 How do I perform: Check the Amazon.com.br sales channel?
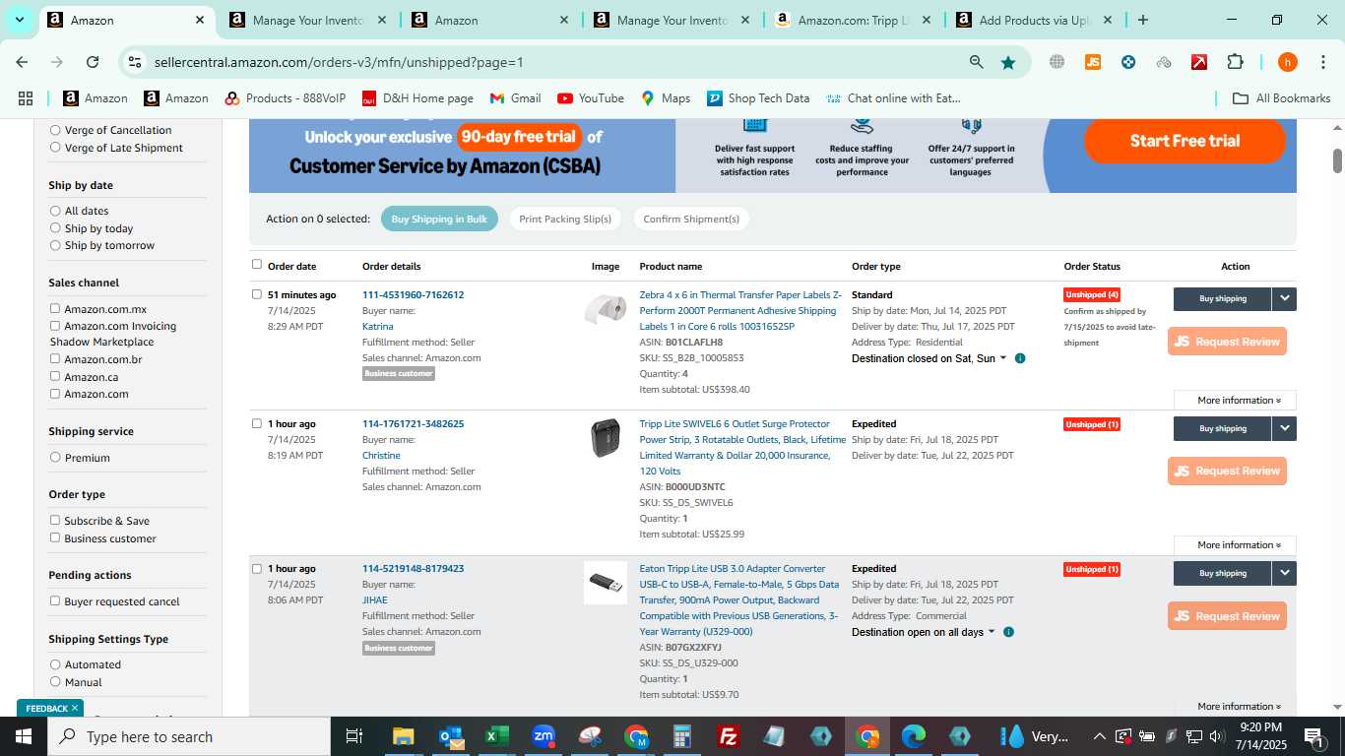point(55,359)
